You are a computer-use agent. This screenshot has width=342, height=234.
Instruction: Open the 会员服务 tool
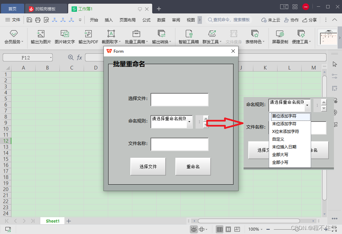tap(13, 37)
